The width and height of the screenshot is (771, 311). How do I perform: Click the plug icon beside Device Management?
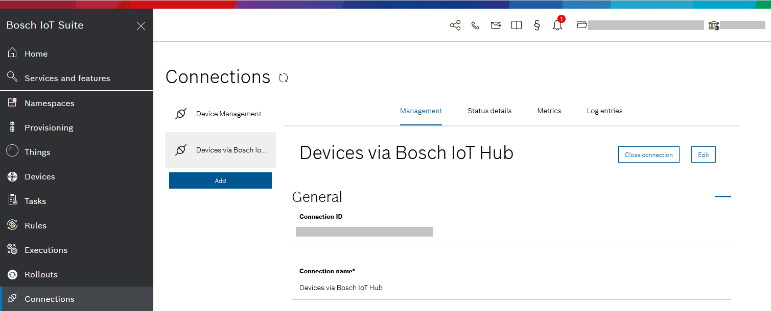(x=181, y=114)
